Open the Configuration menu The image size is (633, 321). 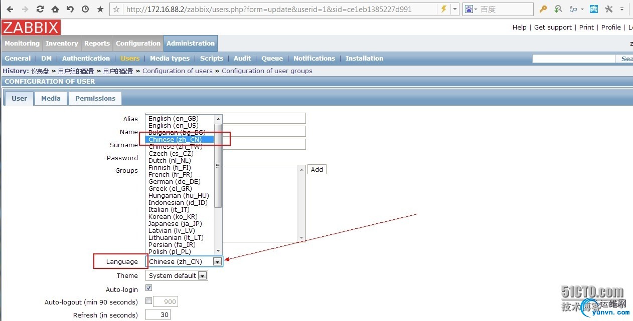138,44
